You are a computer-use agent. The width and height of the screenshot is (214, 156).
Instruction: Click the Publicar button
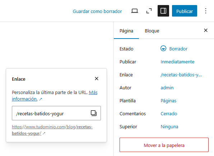[x=185, y=11]
